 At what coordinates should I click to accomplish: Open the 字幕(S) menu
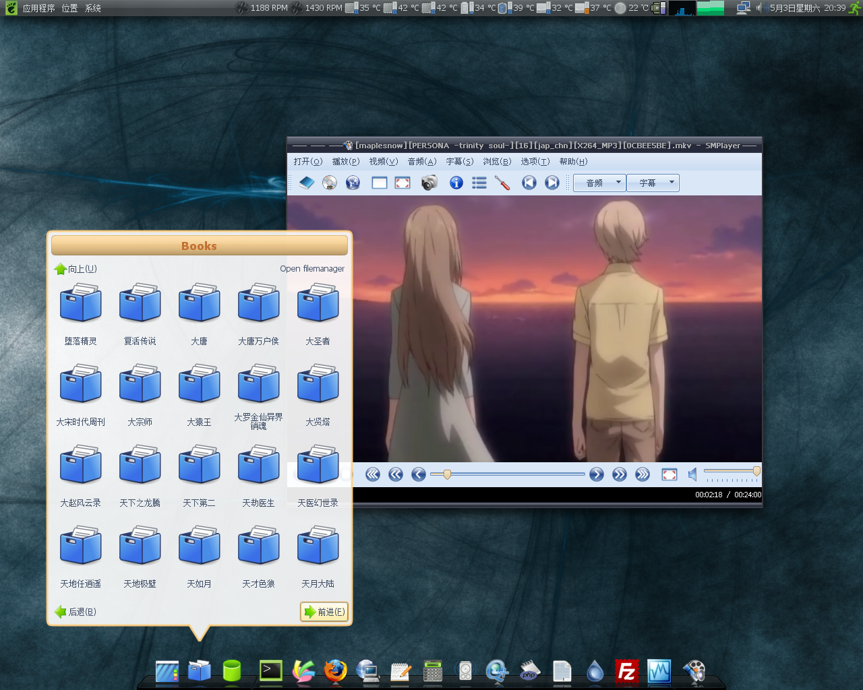point(460,162)
